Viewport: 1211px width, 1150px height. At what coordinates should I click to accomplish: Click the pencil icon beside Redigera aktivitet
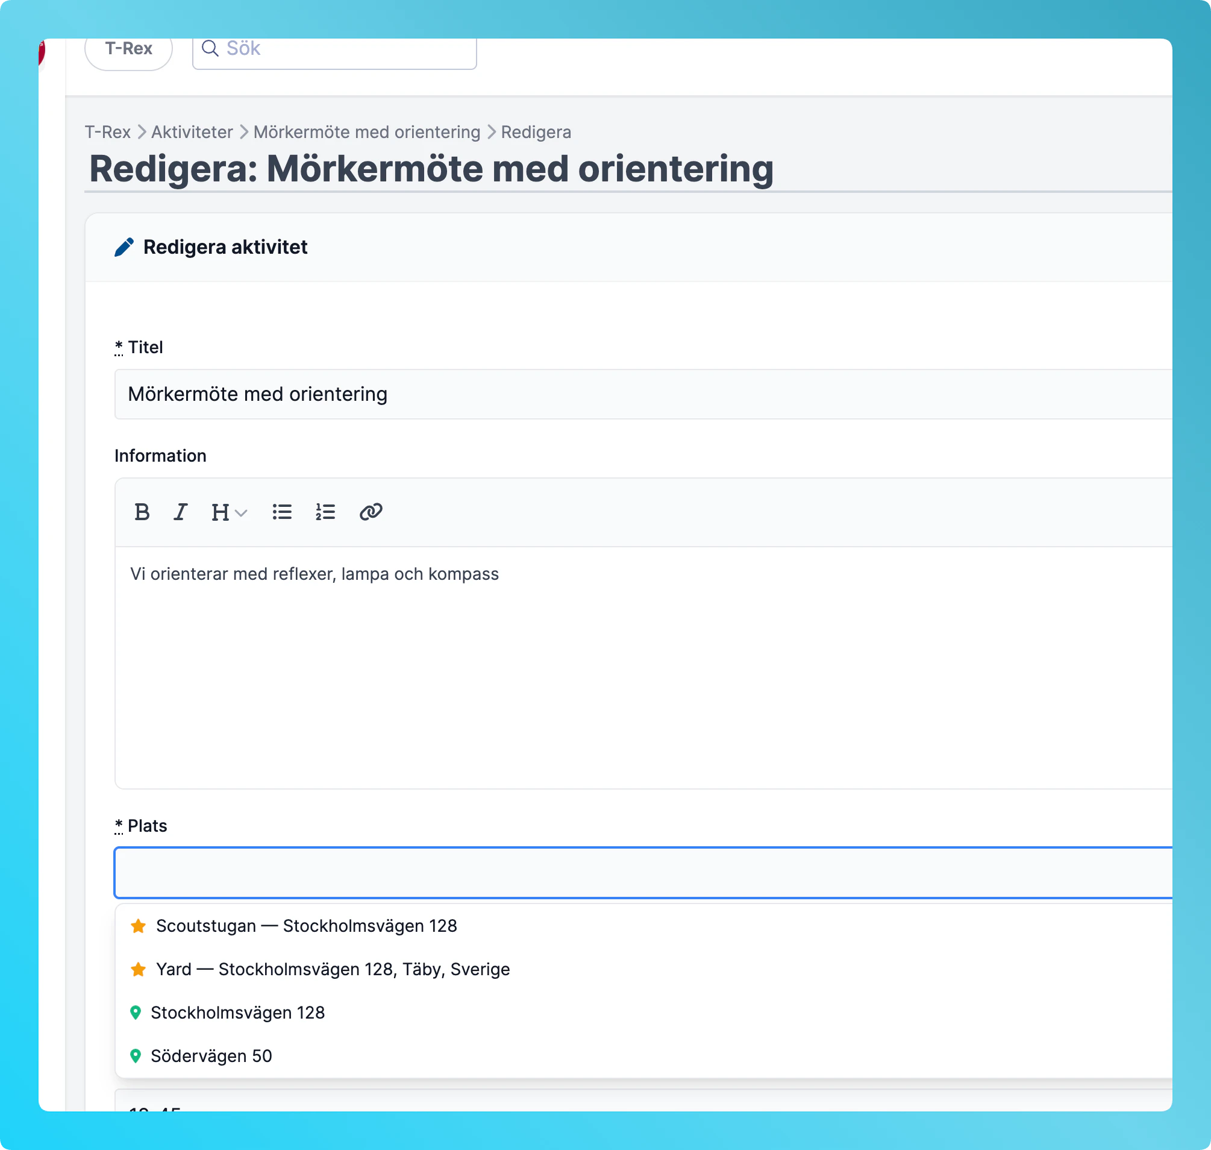pos(124,247)
